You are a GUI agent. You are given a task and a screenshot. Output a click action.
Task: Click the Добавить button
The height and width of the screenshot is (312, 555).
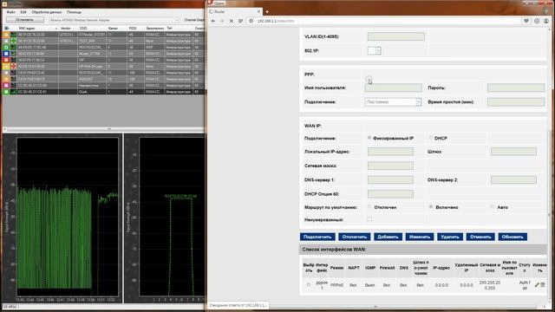pyautogui.click(x=388, y=237)
